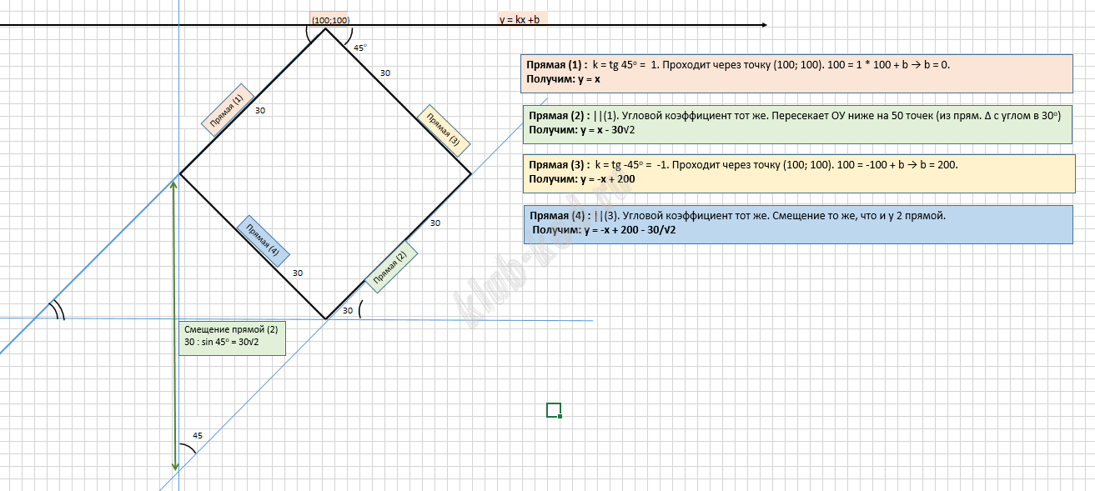Image resolution: width=1095 pixels, height=491 pixels.
Task: Select the green "Прямая (2)" explanation text box
Action: point(796,124)
